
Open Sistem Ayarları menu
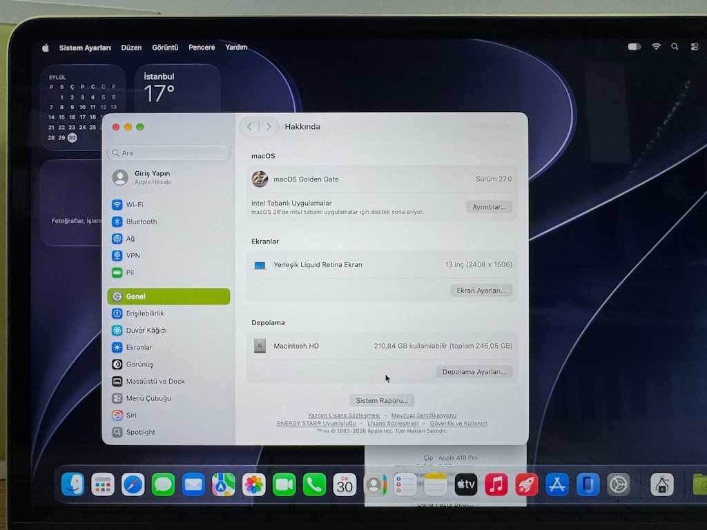tap(85, 48)
